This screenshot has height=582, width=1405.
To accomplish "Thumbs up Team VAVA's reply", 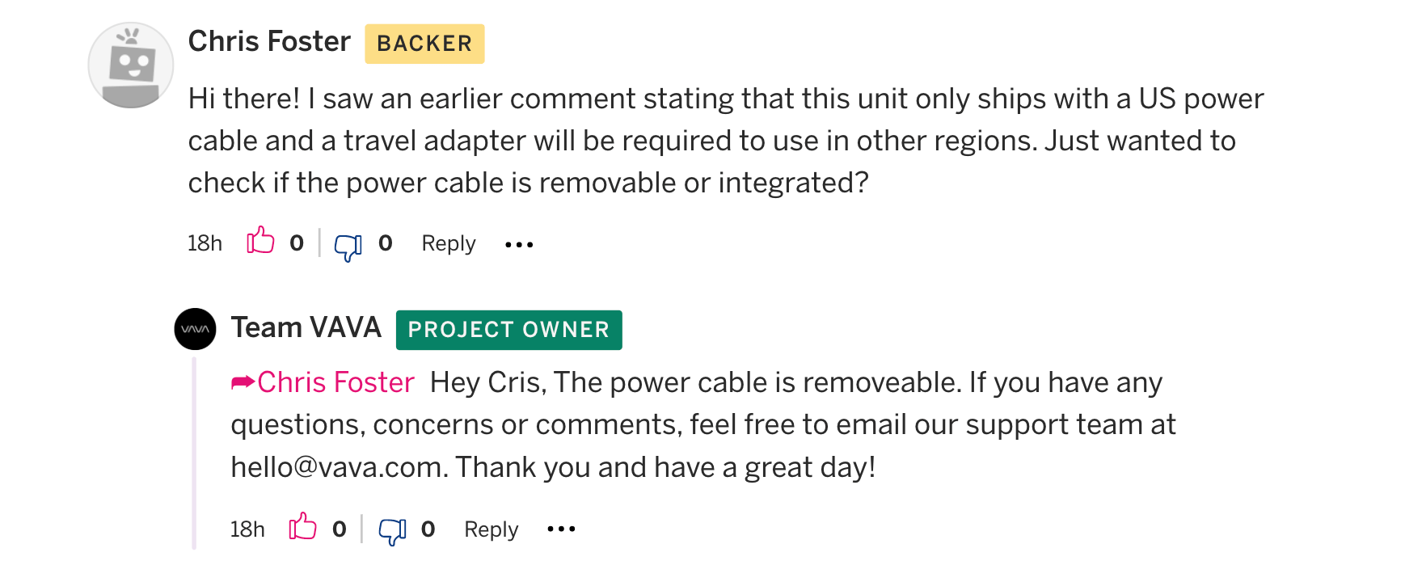I will (x=303, y=526).
